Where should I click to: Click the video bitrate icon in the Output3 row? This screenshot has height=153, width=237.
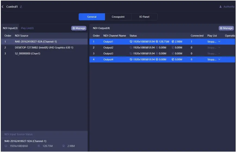click(x=157, y=53)
